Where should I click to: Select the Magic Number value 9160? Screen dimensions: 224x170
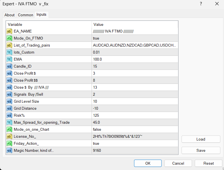(x=97, y=150)
